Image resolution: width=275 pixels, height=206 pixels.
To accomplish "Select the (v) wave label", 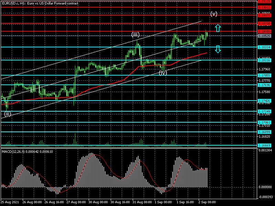I will point(214,14).
